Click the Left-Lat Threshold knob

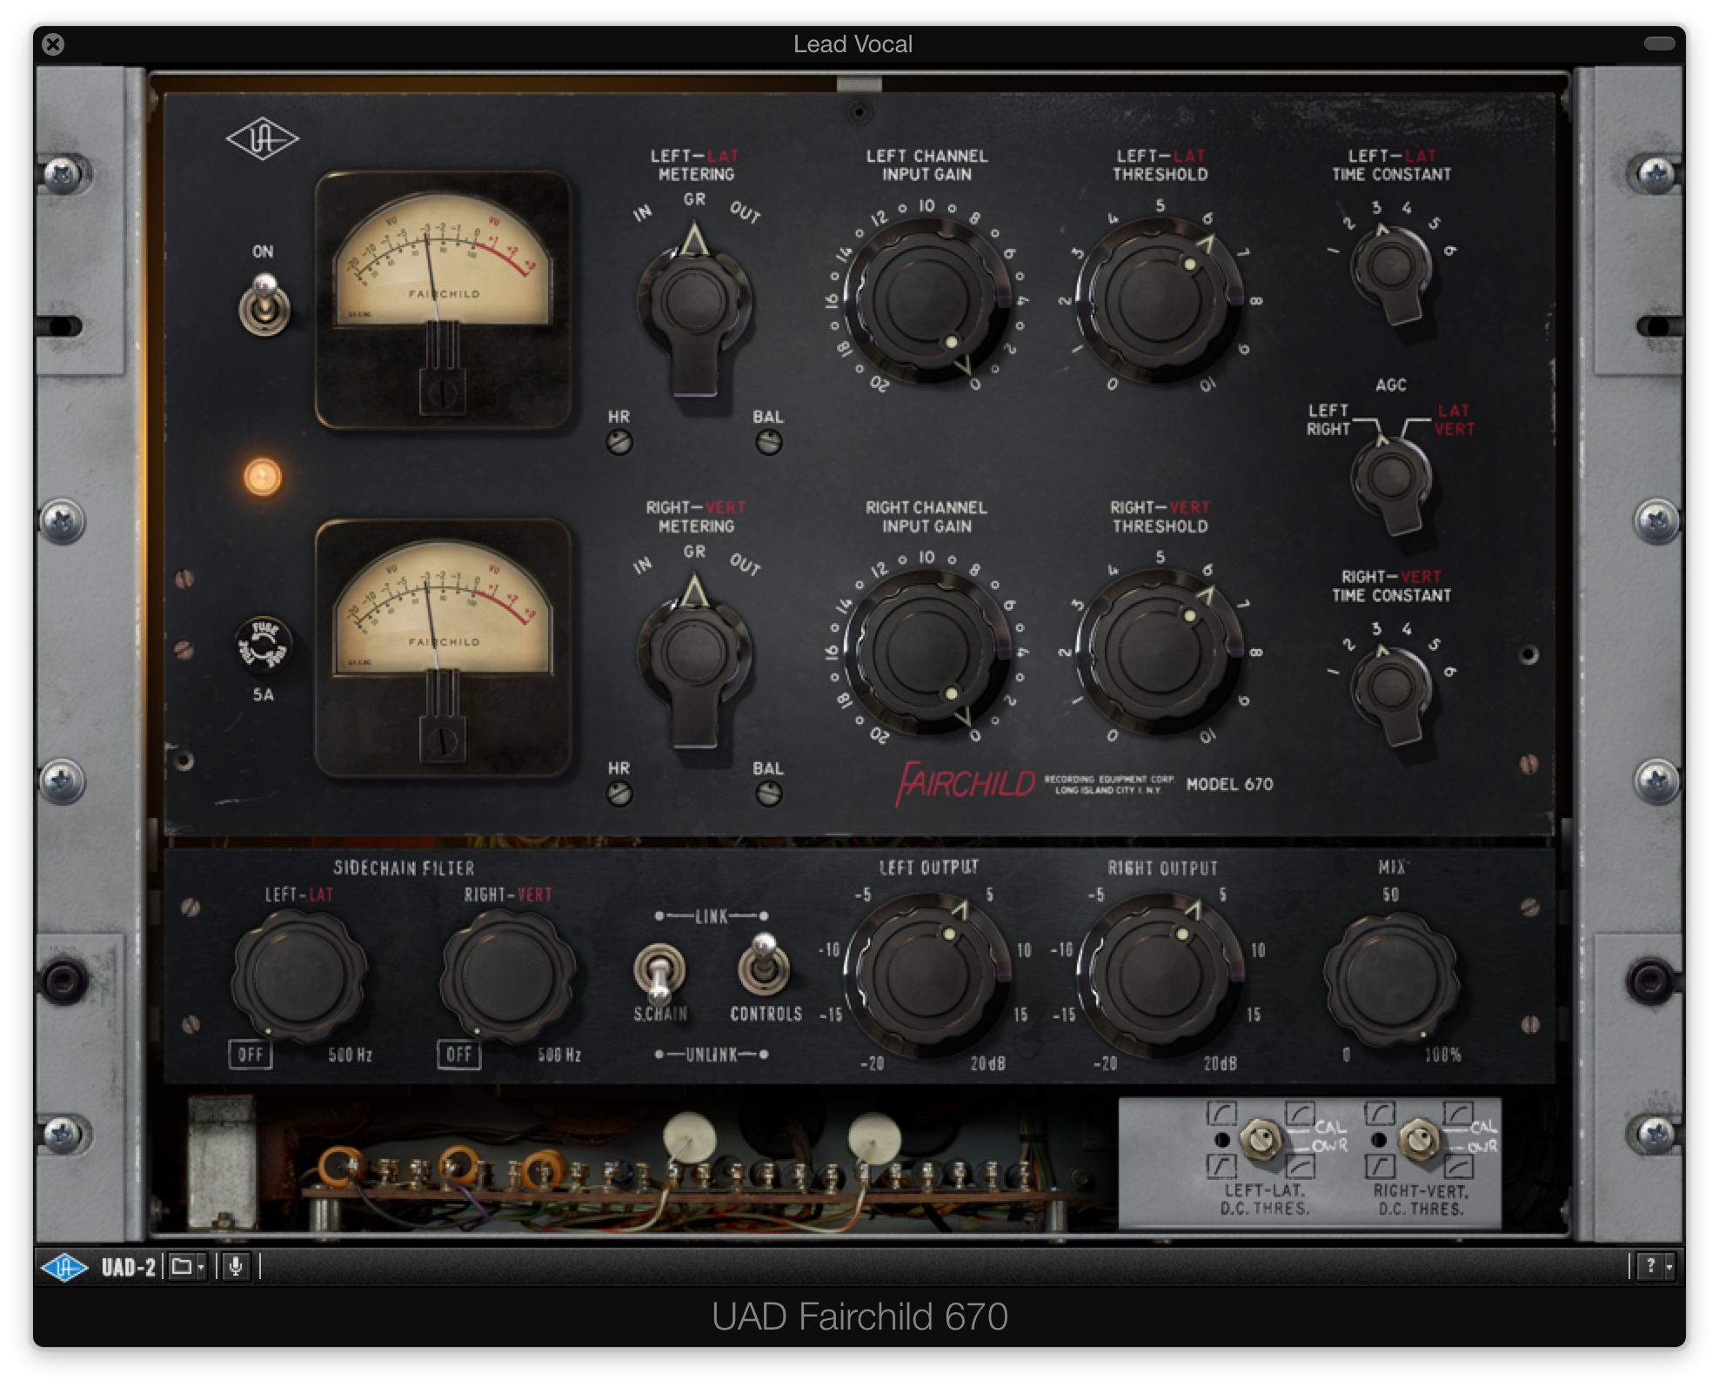pos(1160,299)
